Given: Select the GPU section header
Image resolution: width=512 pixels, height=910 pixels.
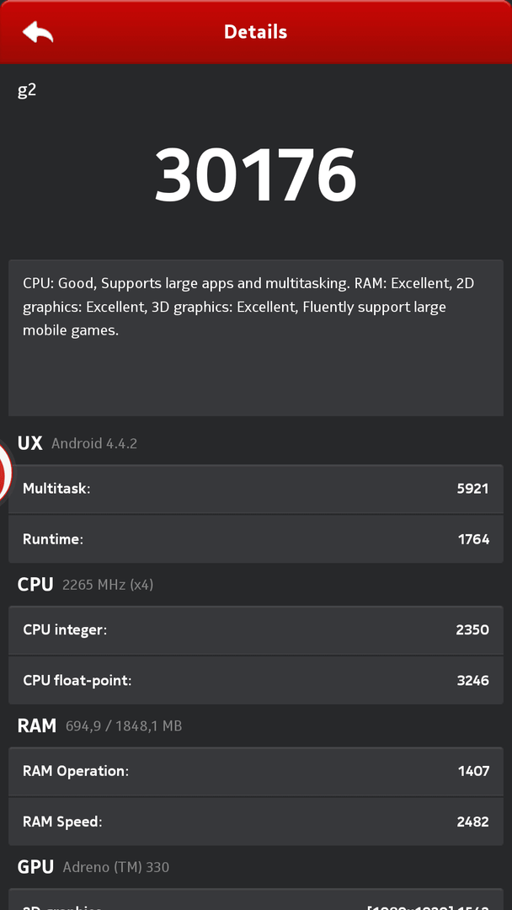Looking at the screenshot, I should [x=35, y=867].
